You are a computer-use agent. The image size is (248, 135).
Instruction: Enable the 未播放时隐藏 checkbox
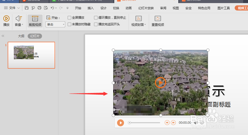[x=69, y=24]
